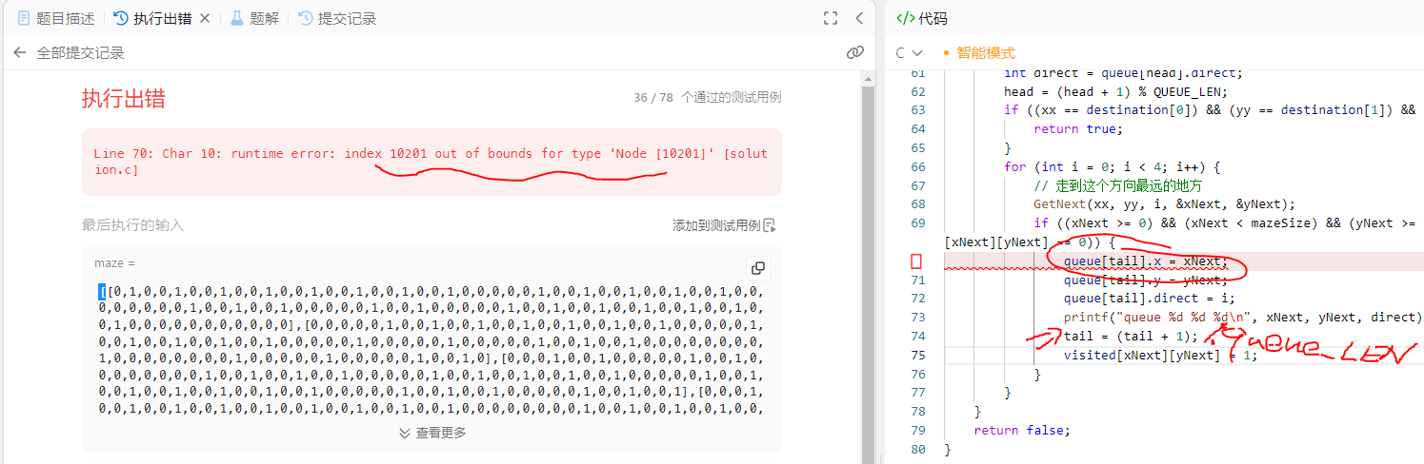This screenshot has width=1424, height=464.
Task: Click 'return true;' on line 64
Action: point(1078,129)
